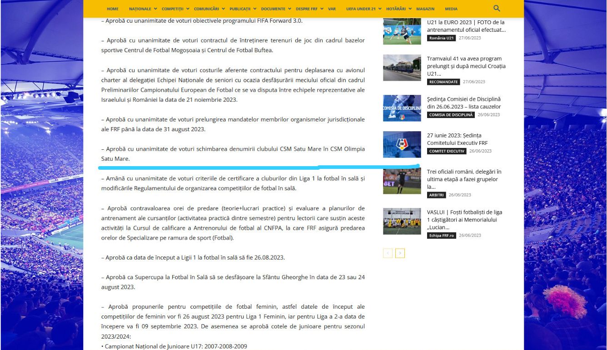Open the Tramvaiul 41 article thumbnail
607x350 pixels.
click(402, 68)
